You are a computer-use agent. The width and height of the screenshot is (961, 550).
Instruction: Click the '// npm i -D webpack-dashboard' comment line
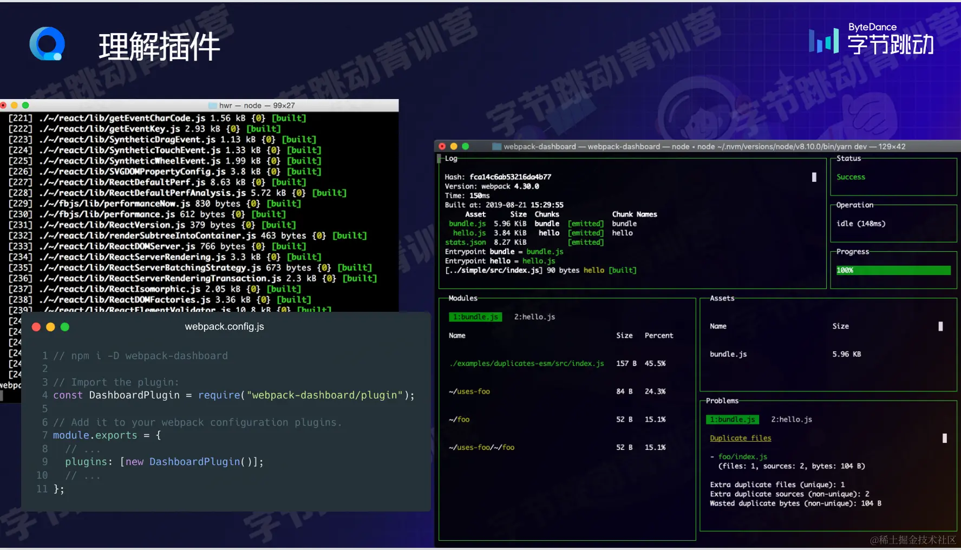tap(140, 356)
